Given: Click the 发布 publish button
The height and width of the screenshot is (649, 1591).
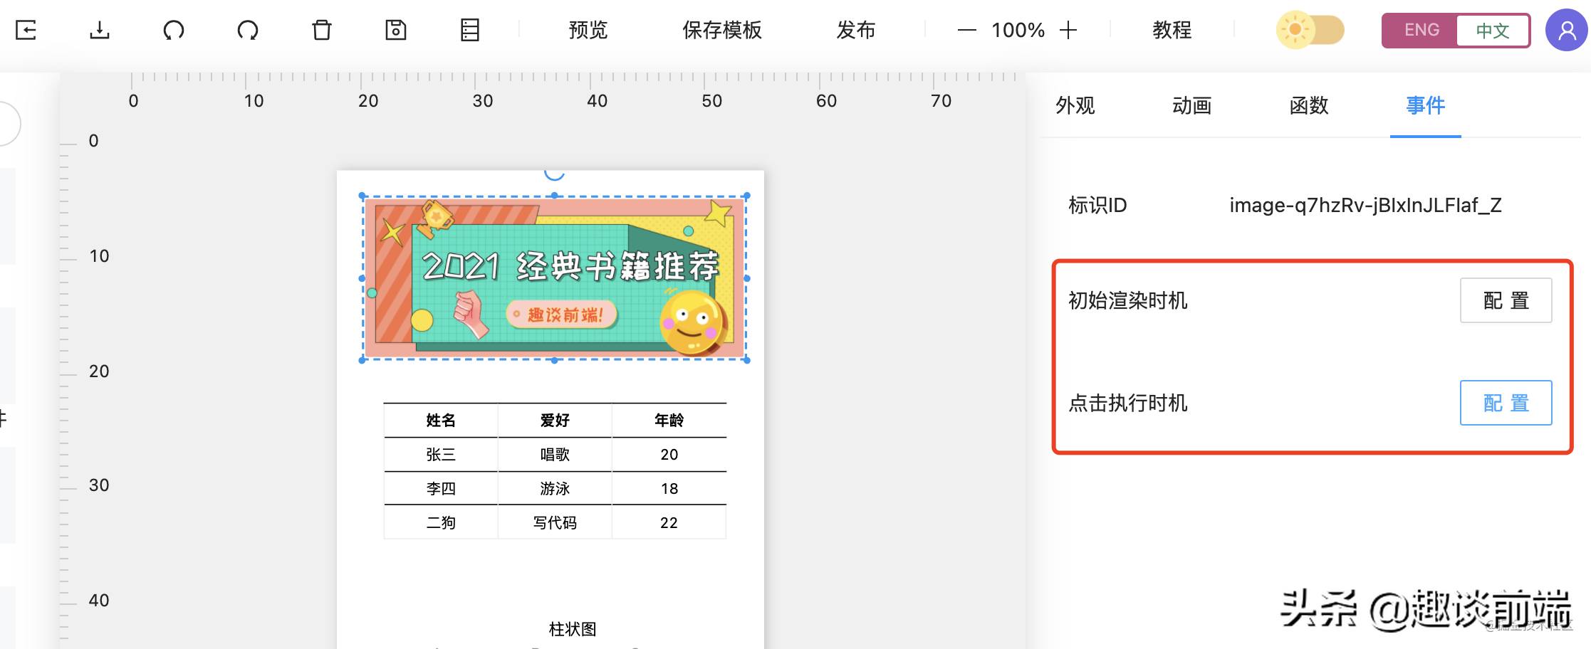Looking at the screenshot, I should click(x=855, y=30).
